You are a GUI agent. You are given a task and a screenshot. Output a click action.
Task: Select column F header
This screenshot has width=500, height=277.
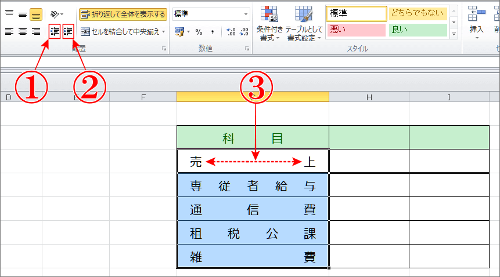pyautogui.click(x=143, y=97)
